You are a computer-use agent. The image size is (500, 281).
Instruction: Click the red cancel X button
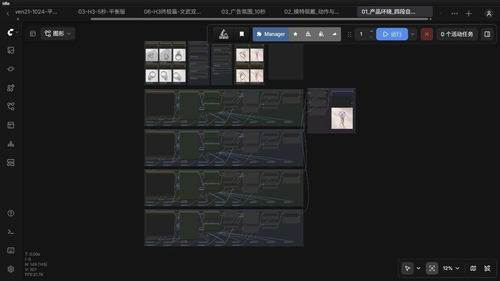[x=427, y=34]
